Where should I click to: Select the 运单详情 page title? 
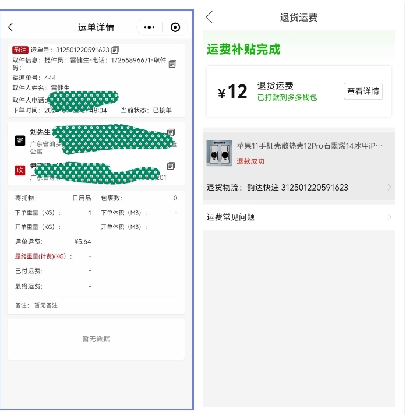point(96,27)
